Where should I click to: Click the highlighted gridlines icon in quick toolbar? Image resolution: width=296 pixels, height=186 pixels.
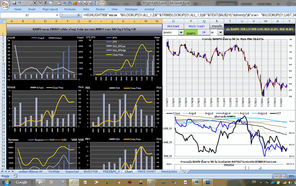click(101, 3)
